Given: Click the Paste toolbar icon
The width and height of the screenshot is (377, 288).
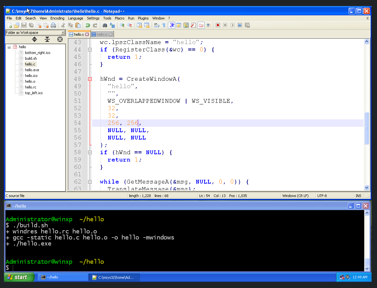Looking at the screenshot, I should (78, 25).
